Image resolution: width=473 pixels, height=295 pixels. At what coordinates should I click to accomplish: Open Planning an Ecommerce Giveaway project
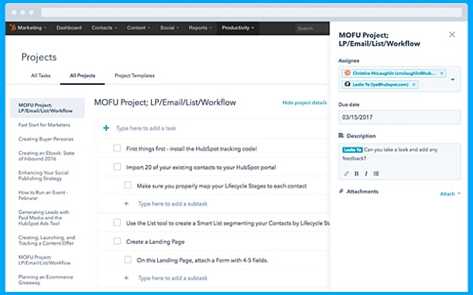point(46,280)
